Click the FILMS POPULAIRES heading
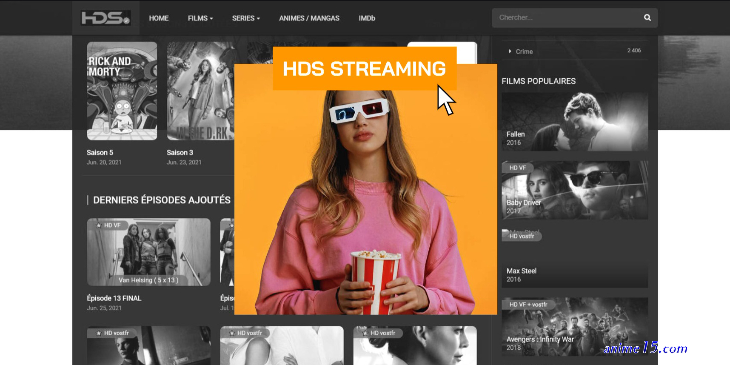Viewport: 730px width, 365px height. point(539,81)
